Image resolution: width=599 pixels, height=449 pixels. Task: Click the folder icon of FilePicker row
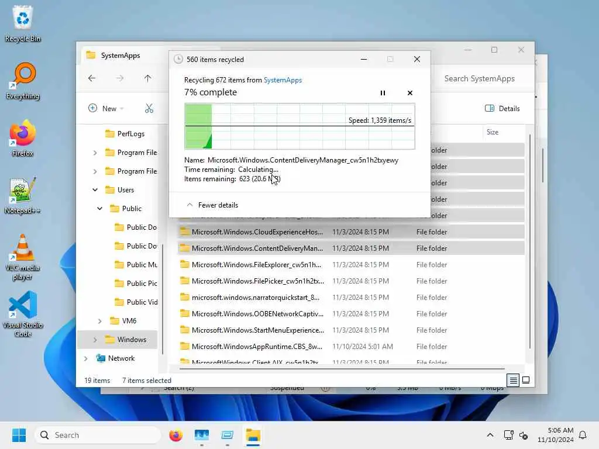coord(185,281)
